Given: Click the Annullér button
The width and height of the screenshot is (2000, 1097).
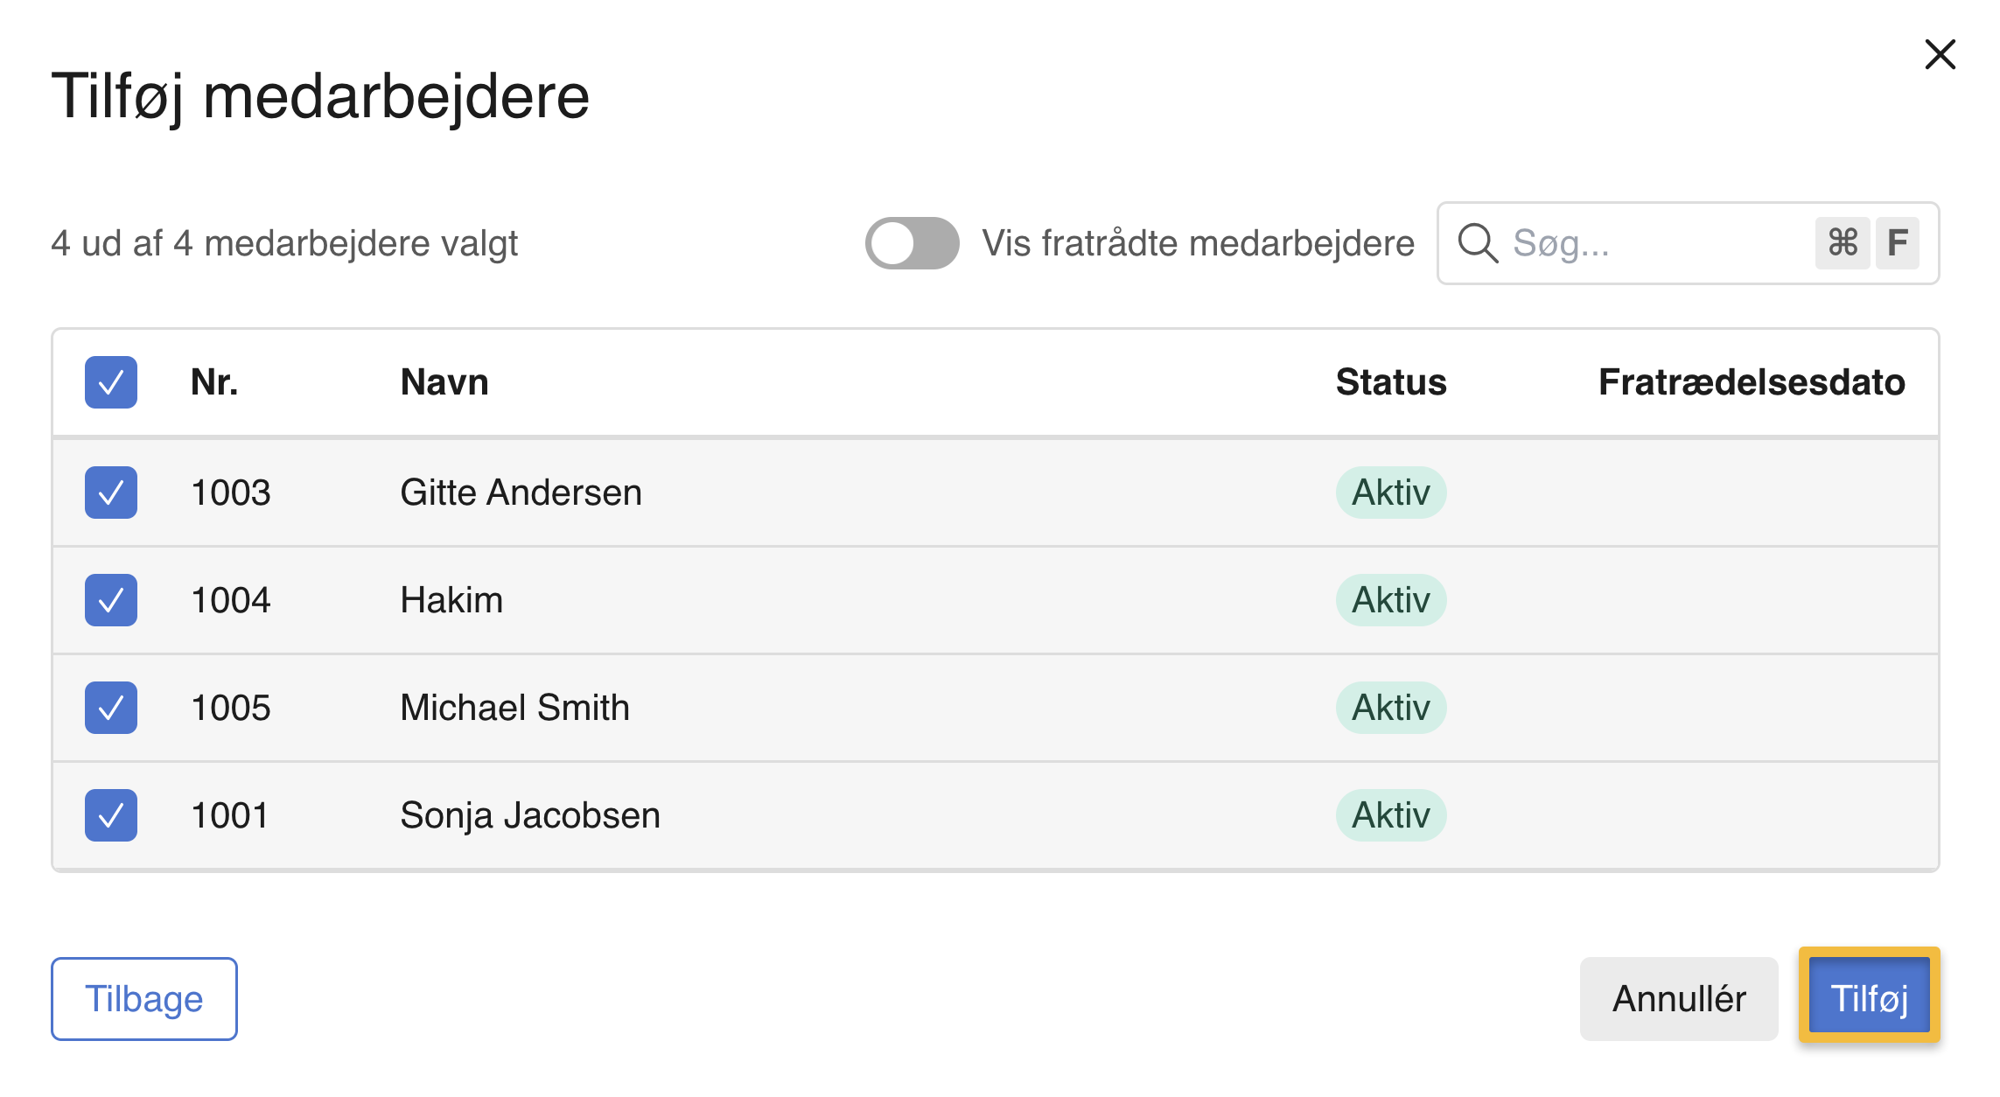Looking at the screenshot, I should point(1678,999).
